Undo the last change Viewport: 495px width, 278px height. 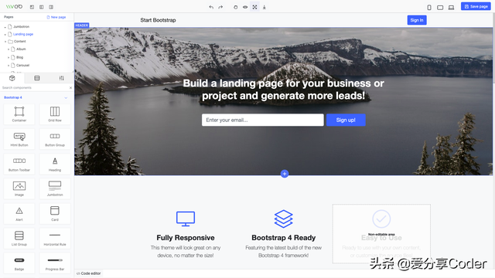click(x=211, y=7)
